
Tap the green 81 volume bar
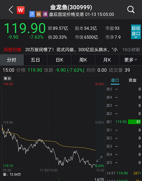(x=135, y=122)
